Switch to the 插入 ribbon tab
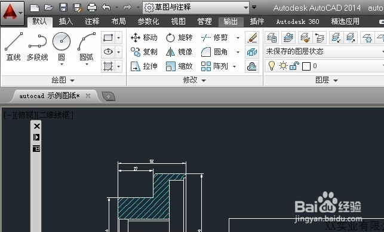This screenshot has width=384, height=232. (66, 22)
